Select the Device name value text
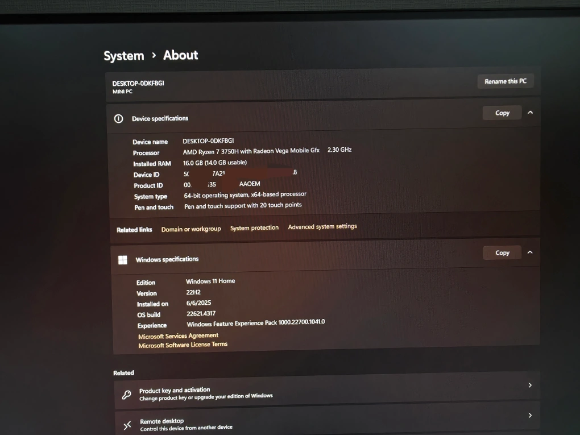The height and width of the screenshot is (435, 580). pyautogui.click(x=208, y=141)
